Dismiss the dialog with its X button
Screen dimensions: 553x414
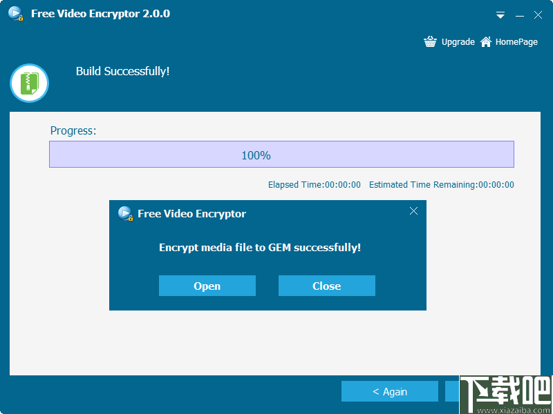pyautogui.click(x=413, y=211)
